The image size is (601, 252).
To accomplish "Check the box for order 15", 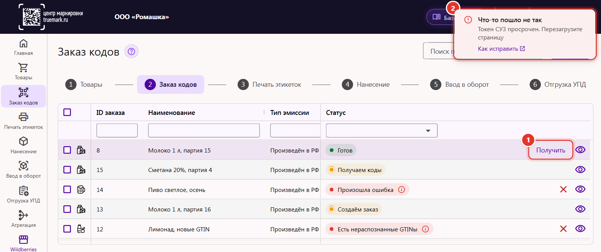I will click(67, 170).
